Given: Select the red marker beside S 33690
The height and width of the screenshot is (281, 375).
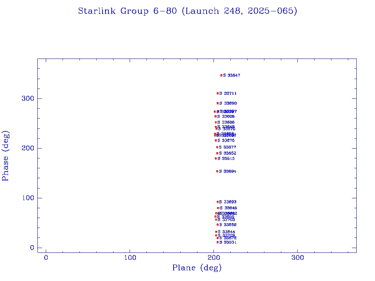Looking at the screenshot, I should 218,103.
